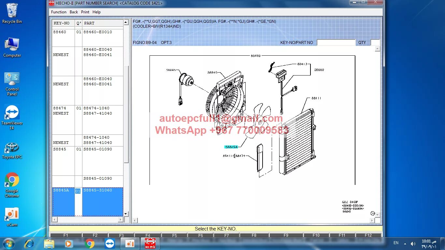Switch to oCam in taskbar

pyautogui.click(x=130, y=243)
